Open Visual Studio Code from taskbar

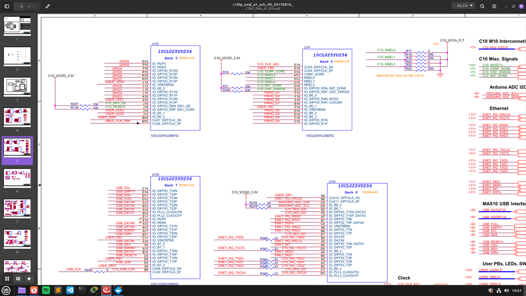tap(70, 290)
